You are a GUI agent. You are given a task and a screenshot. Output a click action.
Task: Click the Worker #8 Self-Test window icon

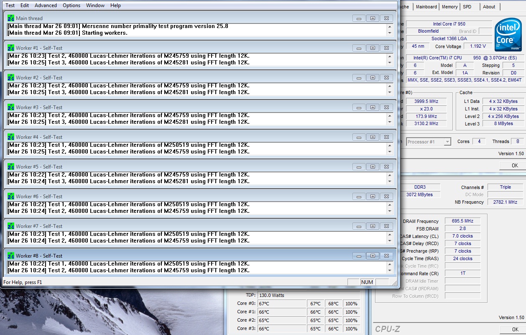click(x=11, y=256)
